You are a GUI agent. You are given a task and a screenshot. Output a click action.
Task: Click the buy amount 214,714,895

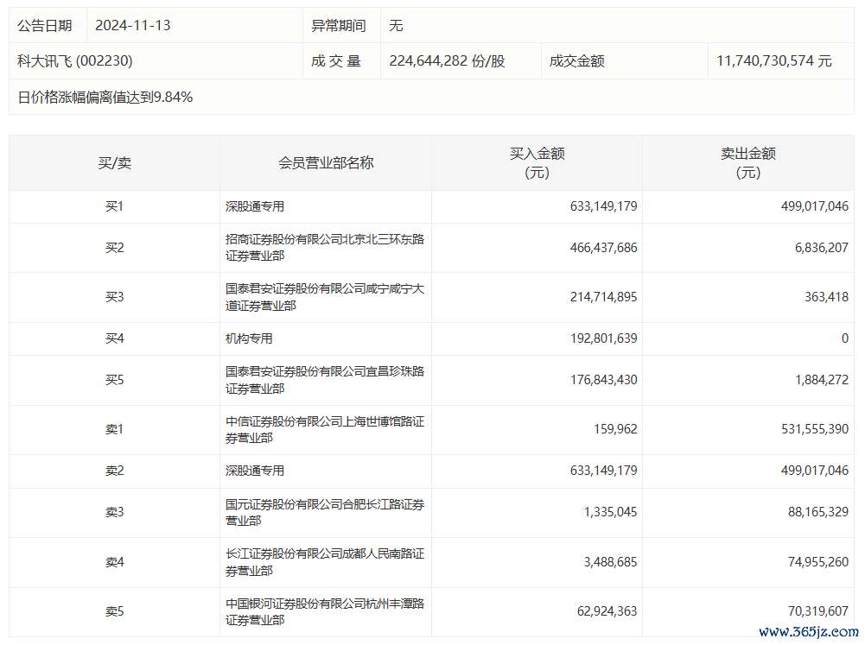[x=603, y=297]
